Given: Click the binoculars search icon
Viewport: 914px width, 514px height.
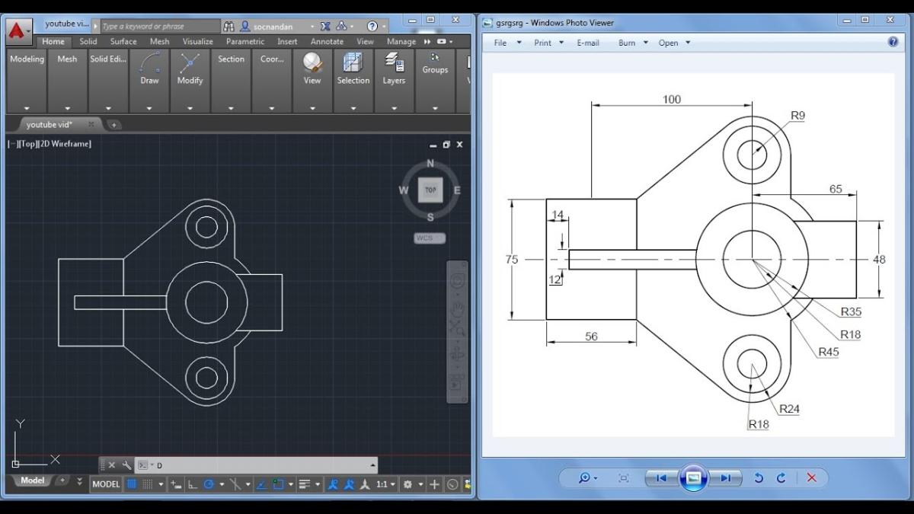Looking at the screenshot, I should pos(229,27).
